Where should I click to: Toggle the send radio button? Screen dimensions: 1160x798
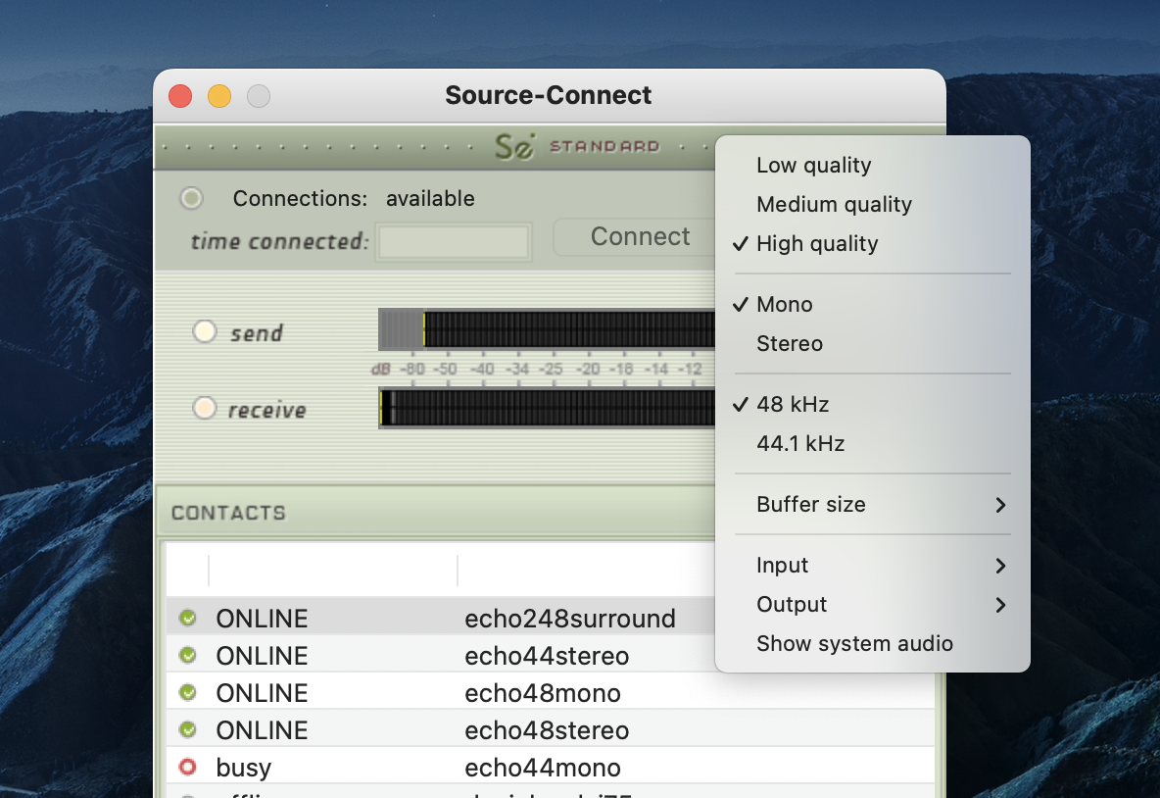tap(204, 331)
